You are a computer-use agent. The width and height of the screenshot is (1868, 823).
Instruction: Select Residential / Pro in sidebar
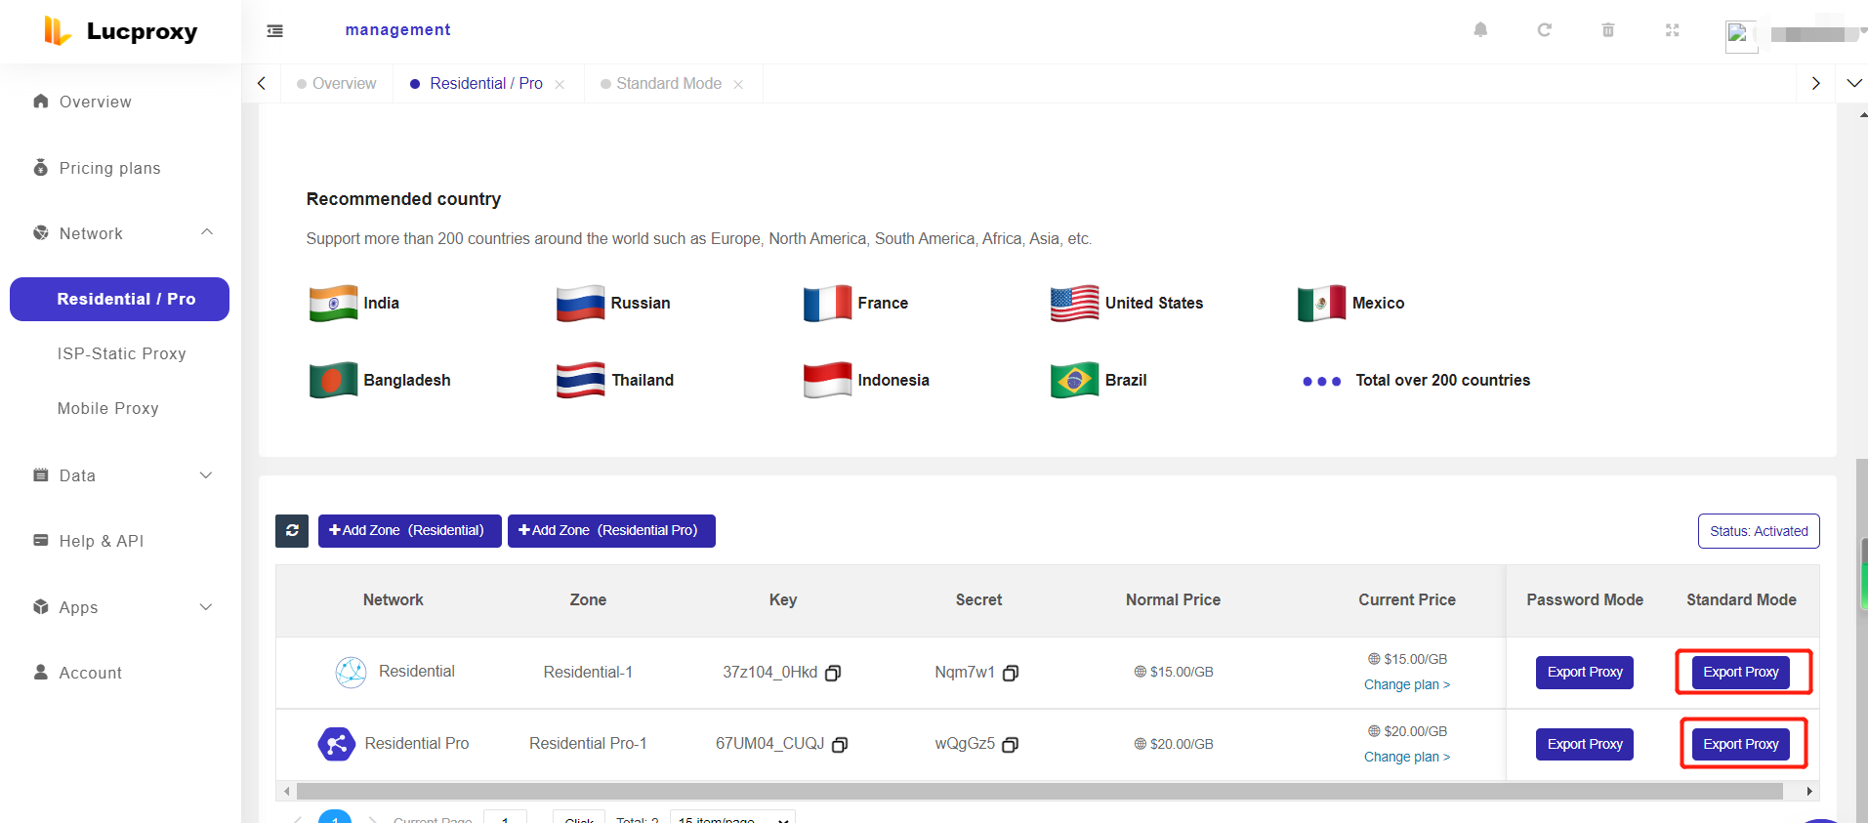pos(119,299)
